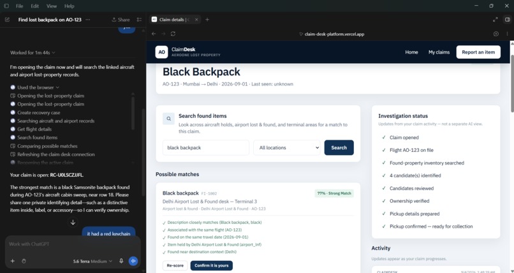Expand the browser panel to fullscreen
514x273 pixels.
[x=496, y=20]
